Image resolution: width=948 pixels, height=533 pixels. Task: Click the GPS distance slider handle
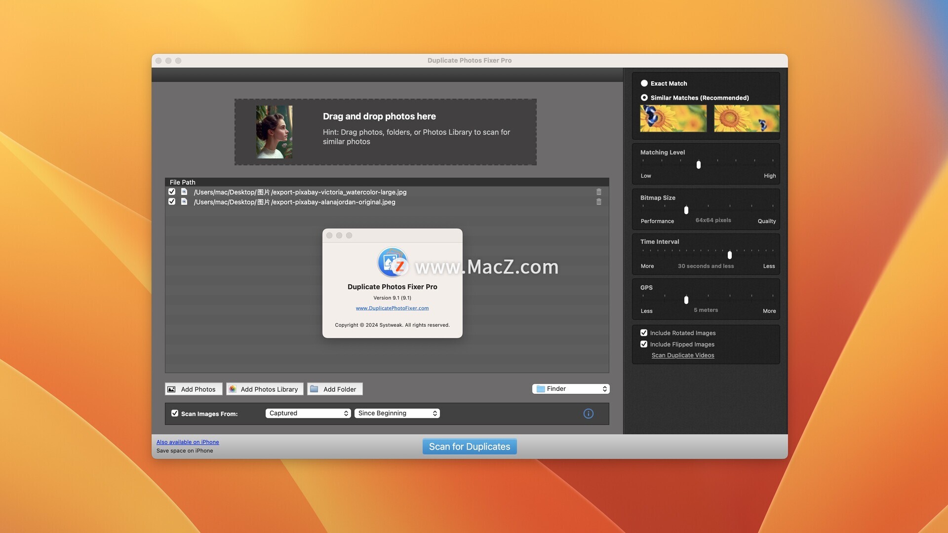tap(686, 300)
